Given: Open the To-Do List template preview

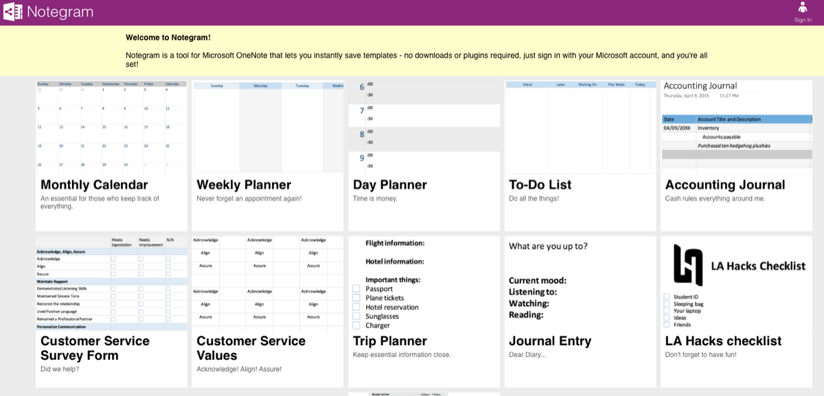Looking at the screenshot, I should pyautogui.click(x=580, y=126).
